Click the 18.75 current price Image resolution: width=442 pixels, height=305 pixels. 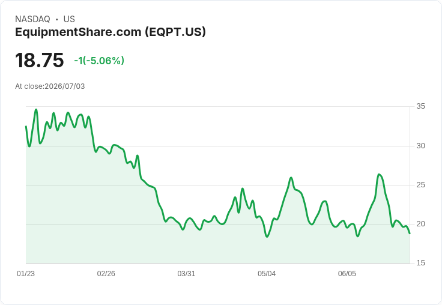tap(40, 60)
